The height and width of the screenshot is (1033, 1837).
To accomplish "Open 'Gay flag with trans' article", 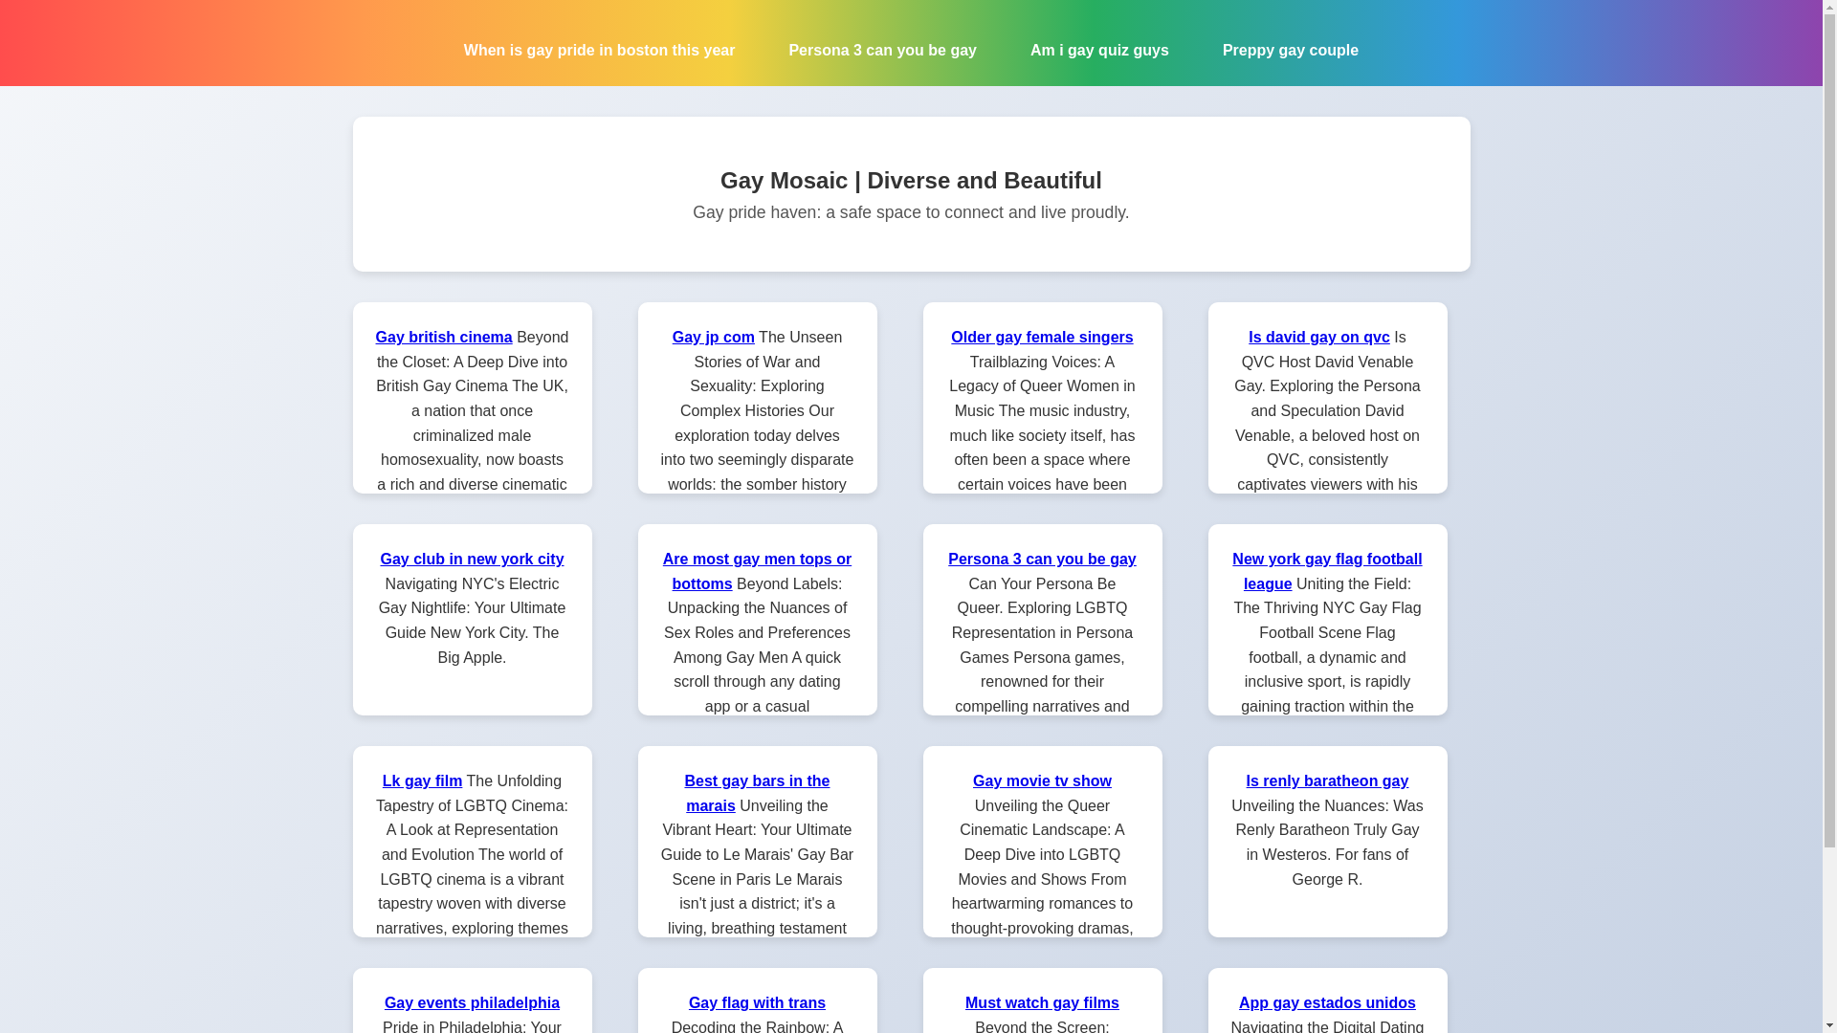I will 757,1002.
